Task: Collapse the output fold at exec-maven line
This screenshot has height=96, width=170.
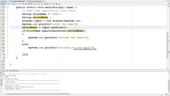Action: (x=4, y=74)
